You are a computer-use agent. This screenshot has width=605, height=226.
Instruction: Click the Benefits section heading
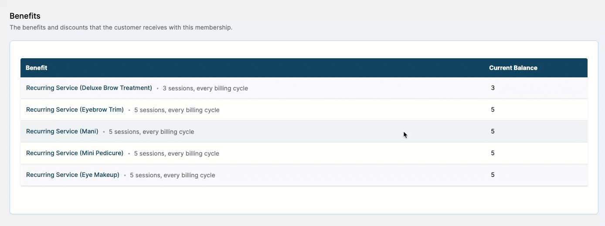point(25,16)
